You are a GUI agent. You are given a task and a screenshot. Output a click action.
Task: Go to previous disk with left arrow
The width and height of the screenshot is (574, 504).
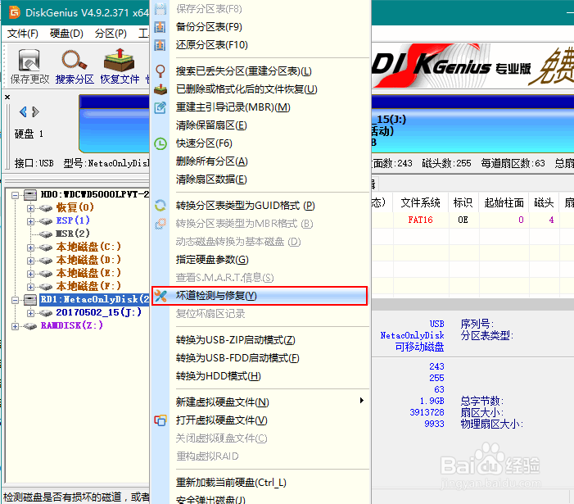point(23,111)
